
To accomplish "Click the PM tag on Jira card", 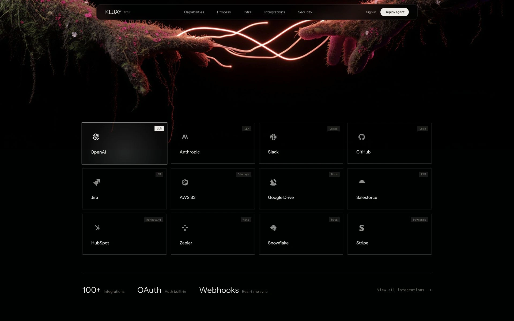I will pyautogui.click(x=159, y=174).
